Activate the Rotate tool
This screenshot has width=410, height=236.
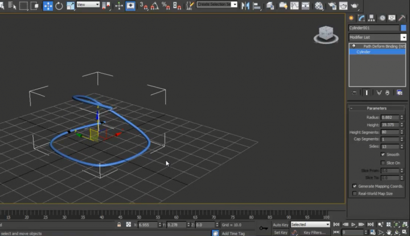pos(59,6)
